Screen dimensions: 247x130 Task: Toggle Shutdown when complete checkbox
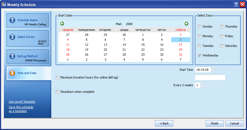57,92
